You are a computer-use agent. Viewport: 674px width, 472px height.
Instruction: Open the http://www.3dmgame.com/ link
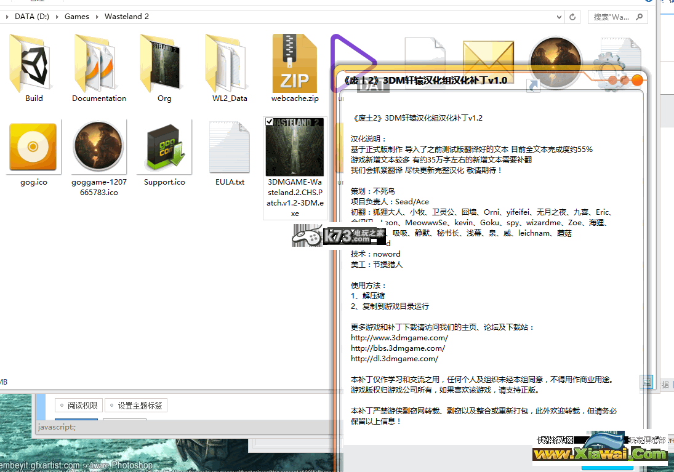click(399, 338)
